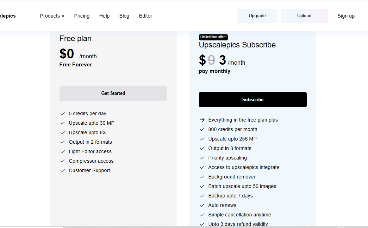Click the discounted 3 price
Viewport: 368px width, 228px height.
223,60
